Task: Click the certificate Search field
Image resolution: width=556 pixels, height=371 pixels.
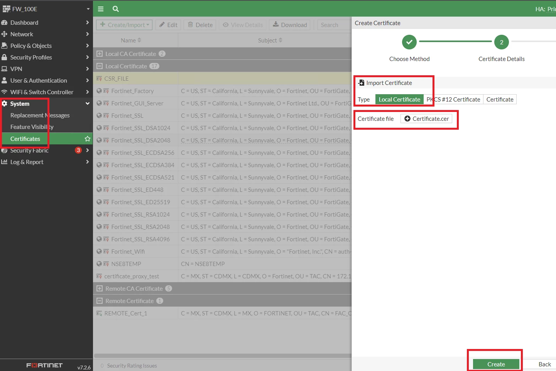Action: 334,25
